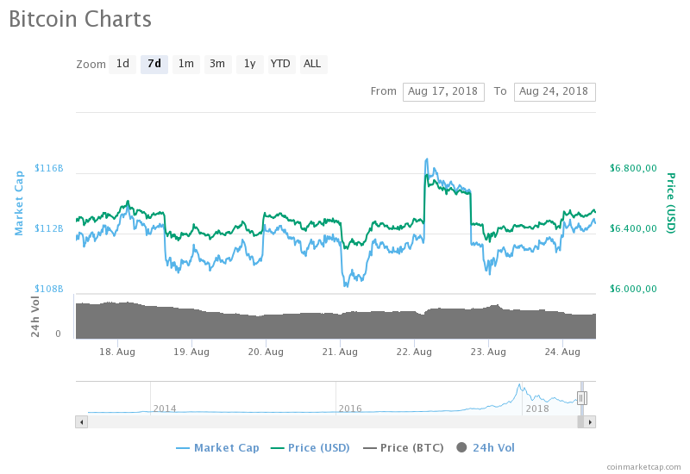Viewport: 690px width, 474px height.
Task: Toggle the Price (USD) series in legend
Action: 310,447
